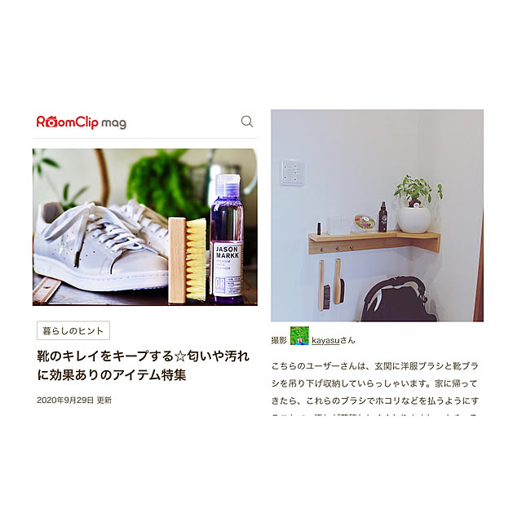
Task: Click the search magnifier icon
Action: (247, 122)
